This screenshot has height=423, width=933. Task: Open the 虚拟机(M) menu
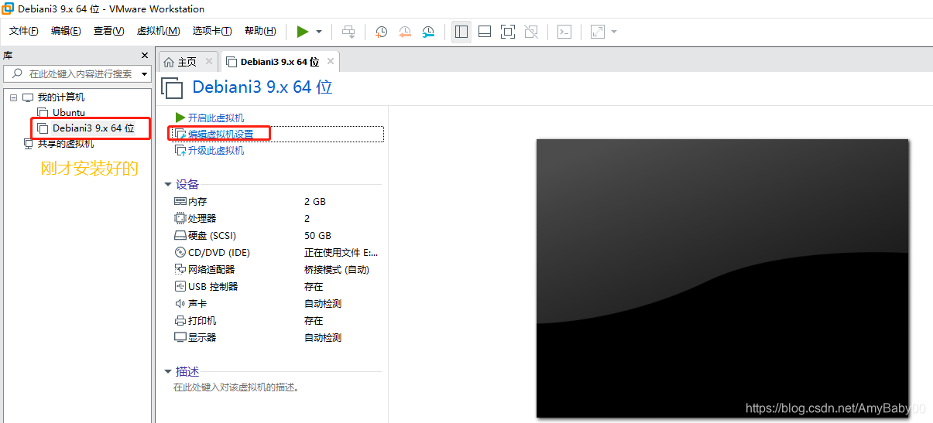click(158, 31)
